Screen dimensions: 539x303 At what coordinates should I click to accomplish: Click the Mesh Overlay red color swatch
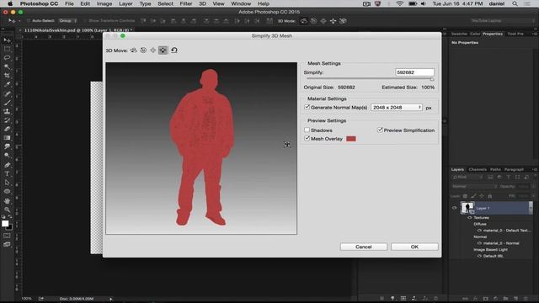(351, 139)
